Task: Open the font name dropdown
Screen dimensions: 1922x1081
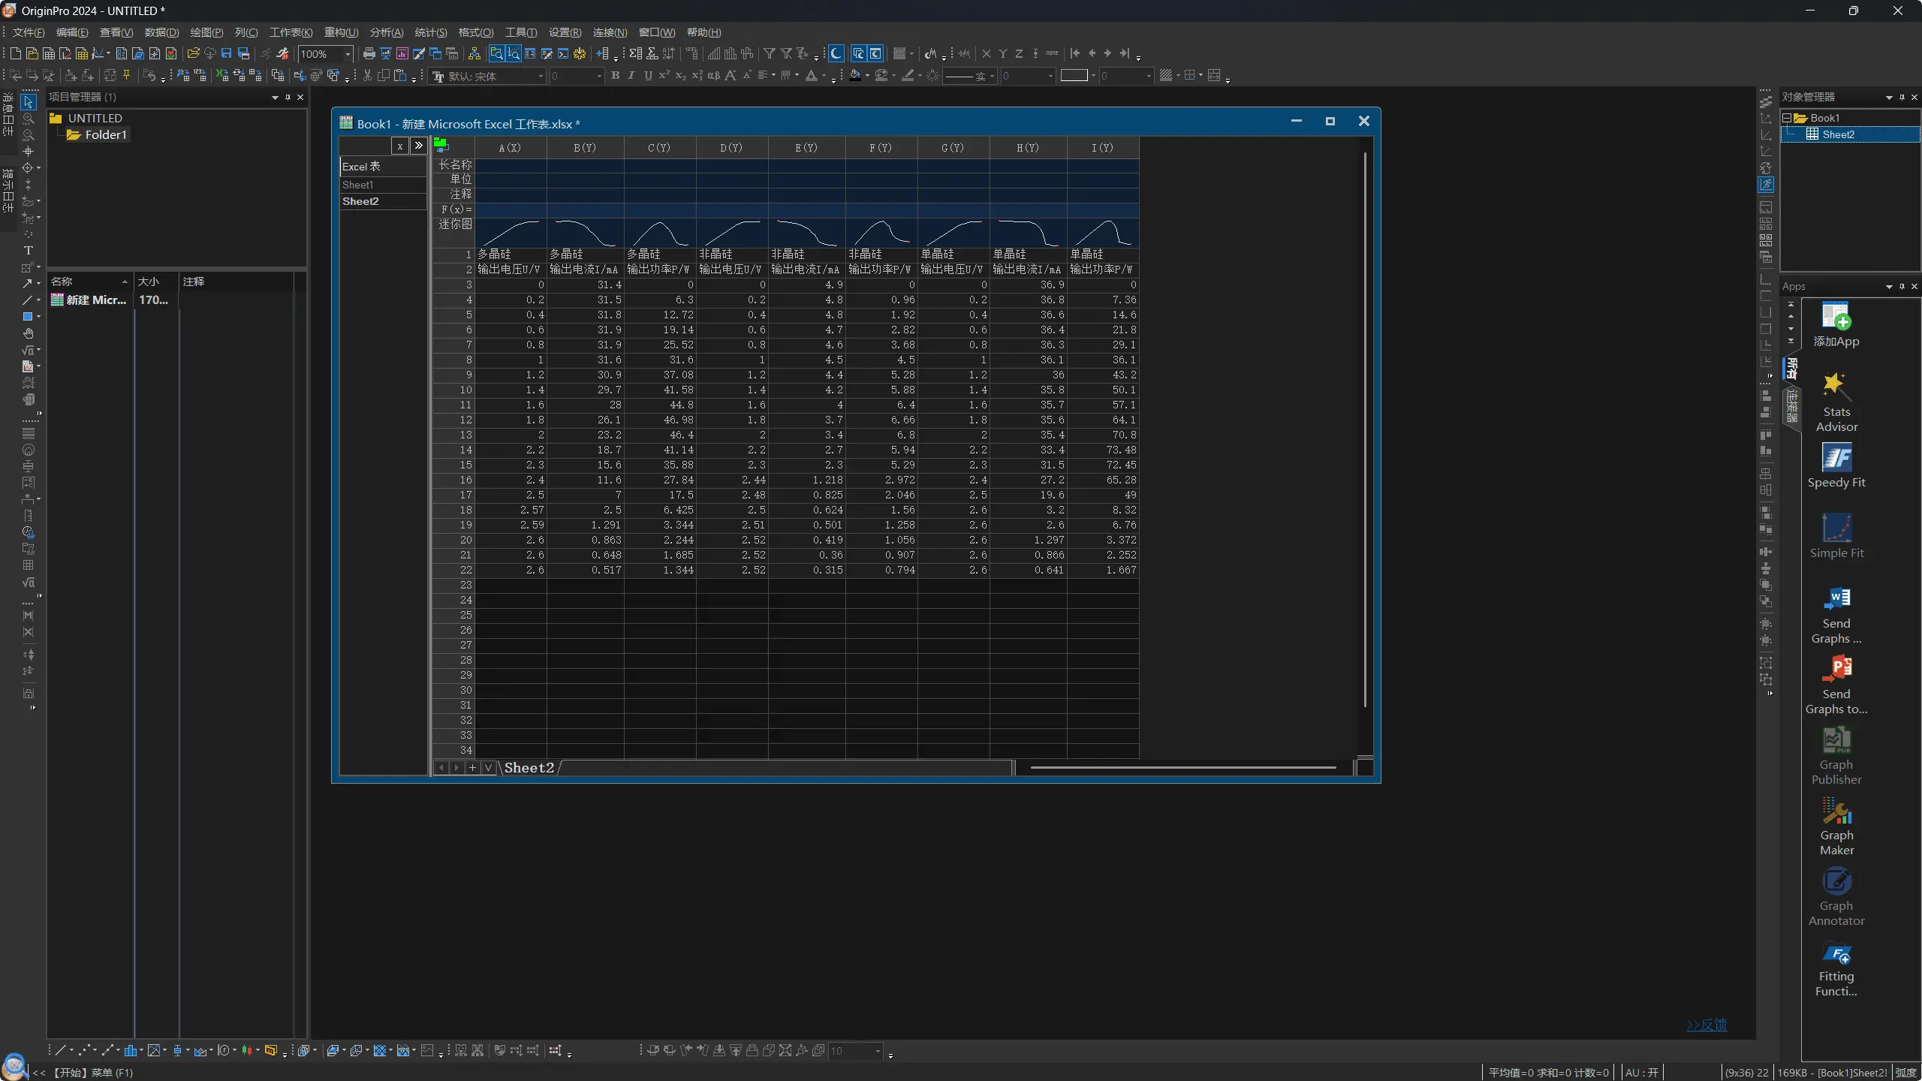Action: [x=540, y=77]
